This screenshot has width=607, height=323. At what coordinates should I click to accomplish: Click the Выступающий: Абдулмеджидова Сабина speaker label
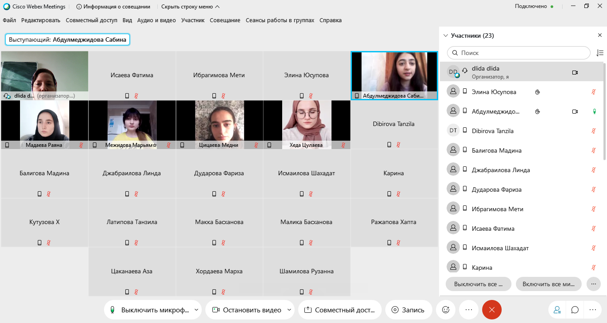[68, 39]
